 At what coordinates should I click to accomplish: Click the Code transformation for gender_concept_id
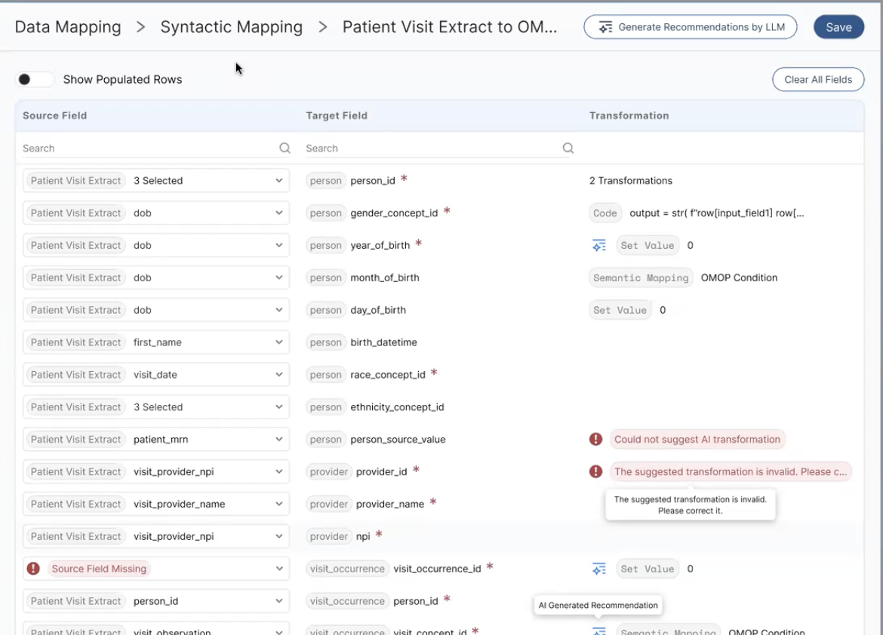tap(697, 213)
